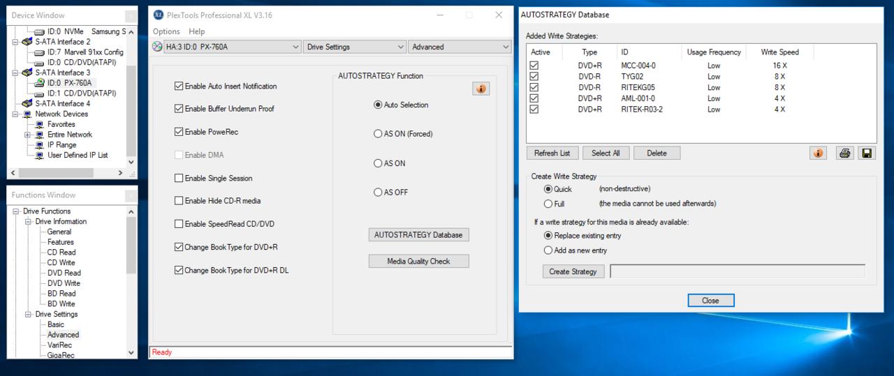The image size is (894, 376).
Task: Close the Device Window panel
Action: point(131,15)
